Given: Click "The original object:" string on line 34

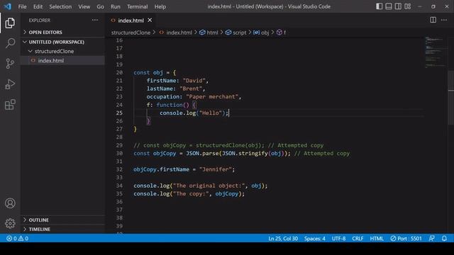Looking at the screenshot, I should point(209,186).
